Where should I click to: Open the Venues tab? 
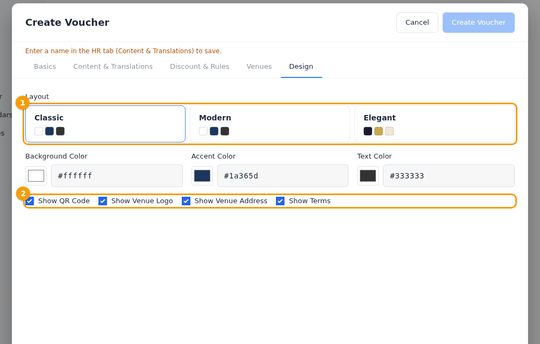[x=259, y=67]
